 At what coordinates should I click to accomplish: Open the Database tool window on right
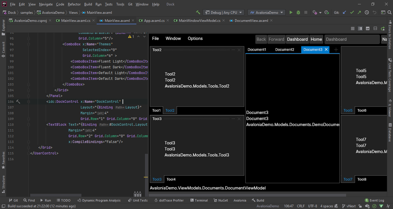[x=390, y=132]
